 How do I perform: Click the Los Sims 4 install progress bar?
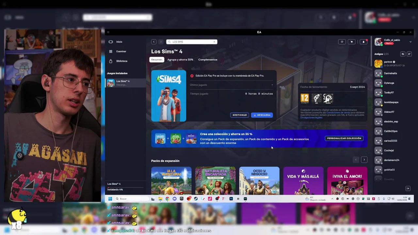click(x=125, y=187)
